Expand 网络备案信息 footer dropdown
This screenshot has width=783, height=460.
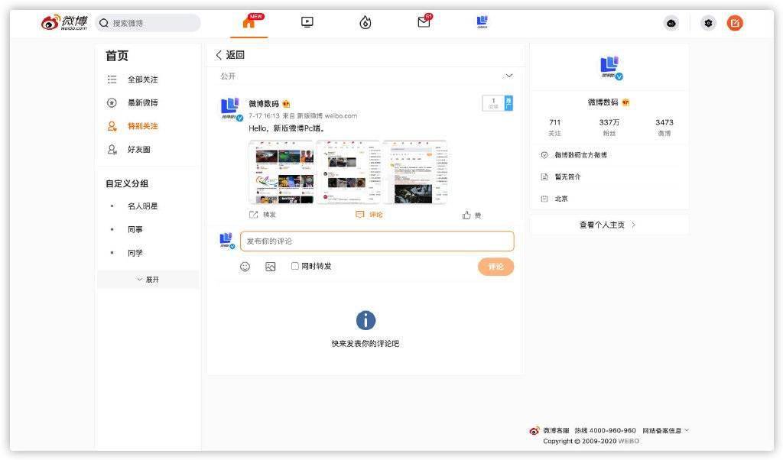point(665,430)
